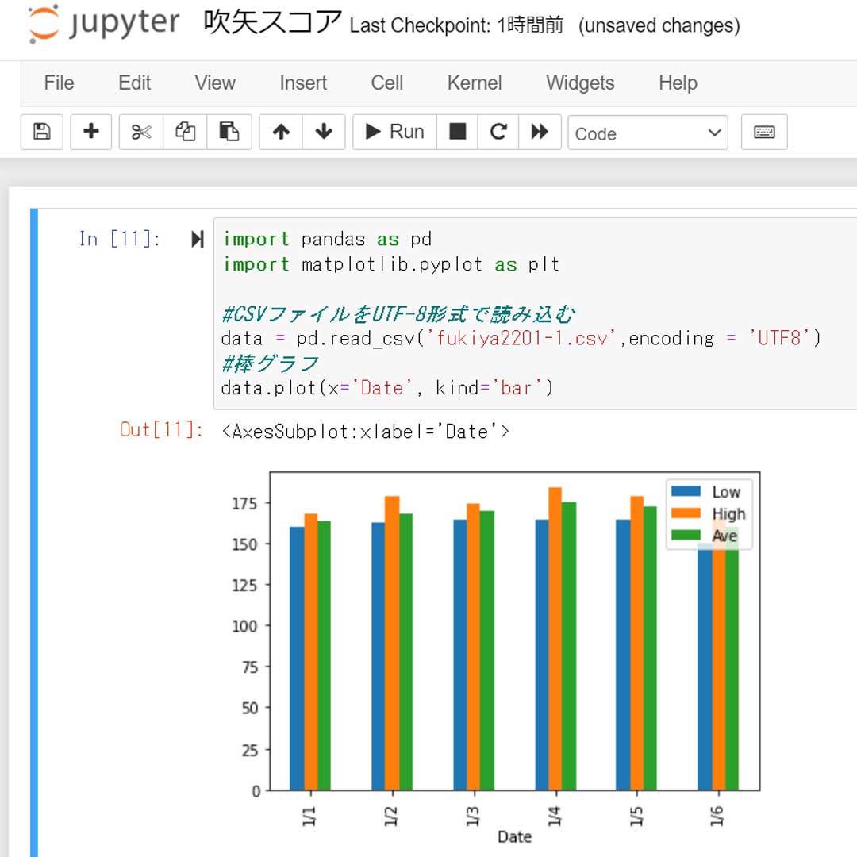Image resolution: width=857 pixels, height=857 pixels.
Task: Open the cell type dropdown showing Code
Action: 648,133
